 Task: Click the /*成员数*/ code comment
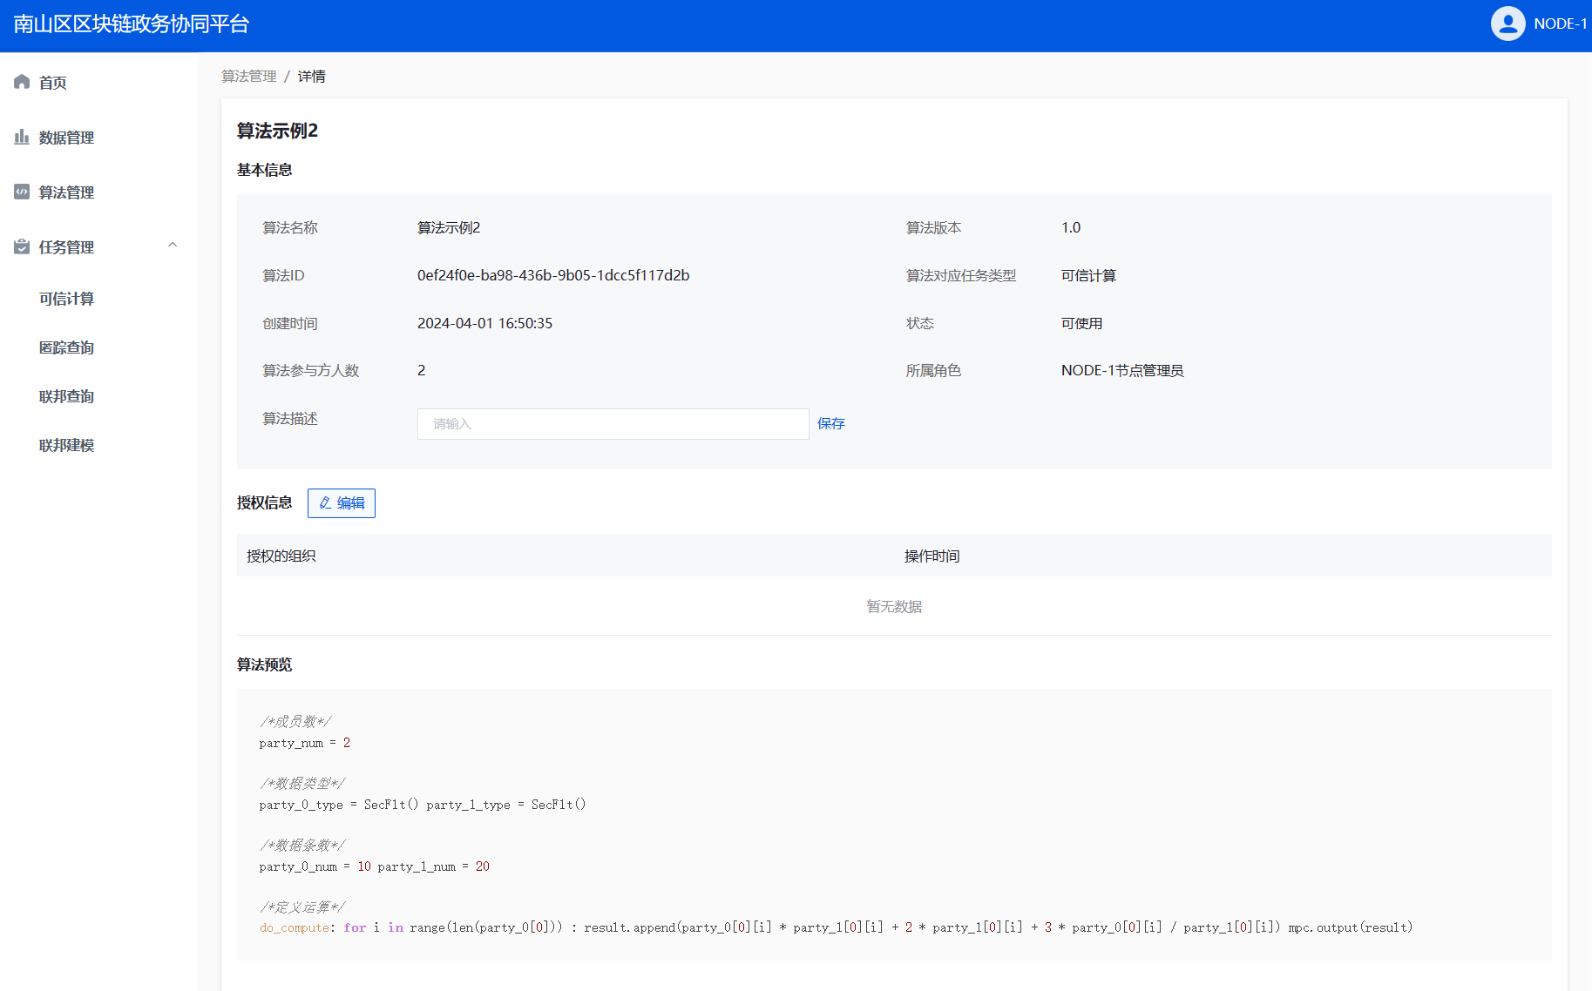(x=295, y=722)
